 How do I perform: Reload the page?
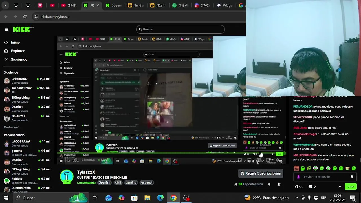[x=25, y=17]
